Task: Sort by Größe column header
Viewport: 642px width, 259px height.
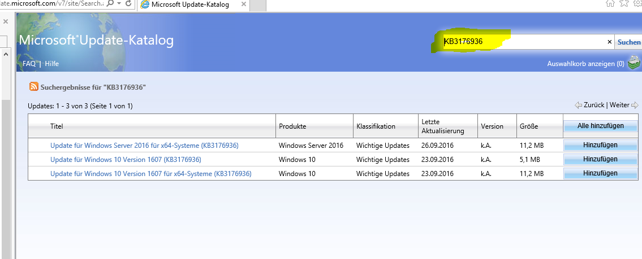Action: coord(529,126)
